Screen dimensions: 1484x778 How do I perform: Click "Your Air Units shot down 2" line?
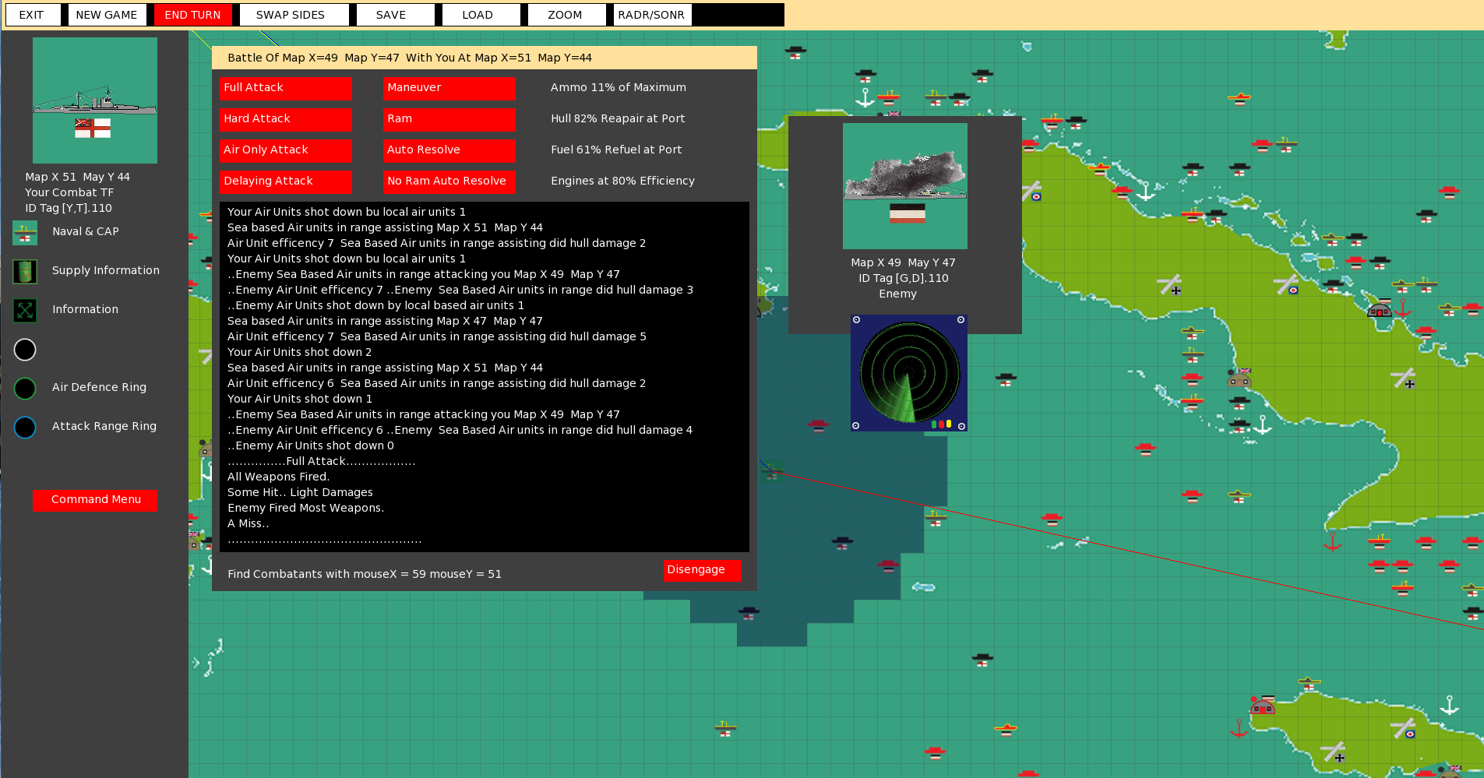[x=299, y=352]
